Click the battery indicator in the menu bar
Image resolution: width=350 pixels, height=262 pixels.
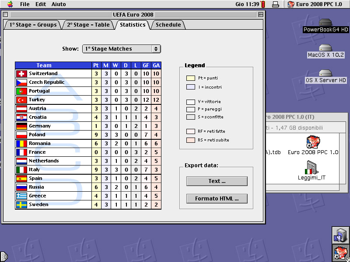[x=263, y=4]
